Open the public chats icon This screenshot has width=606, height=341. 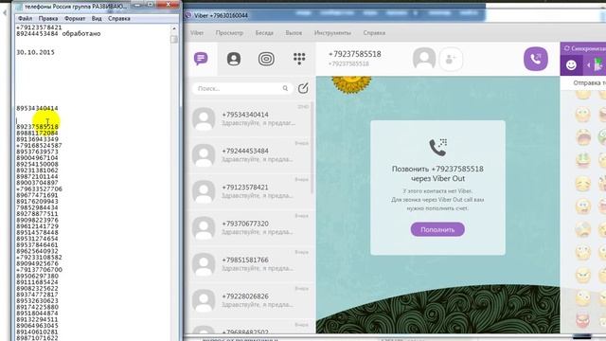click(266, 59)
